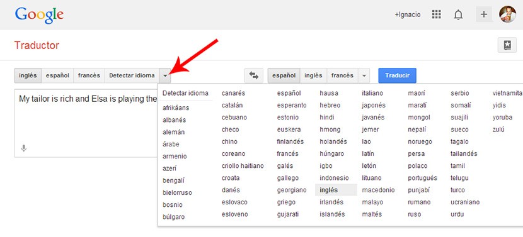
Task: Pick búlgaro from language list
Action: (x=173, y=217)
